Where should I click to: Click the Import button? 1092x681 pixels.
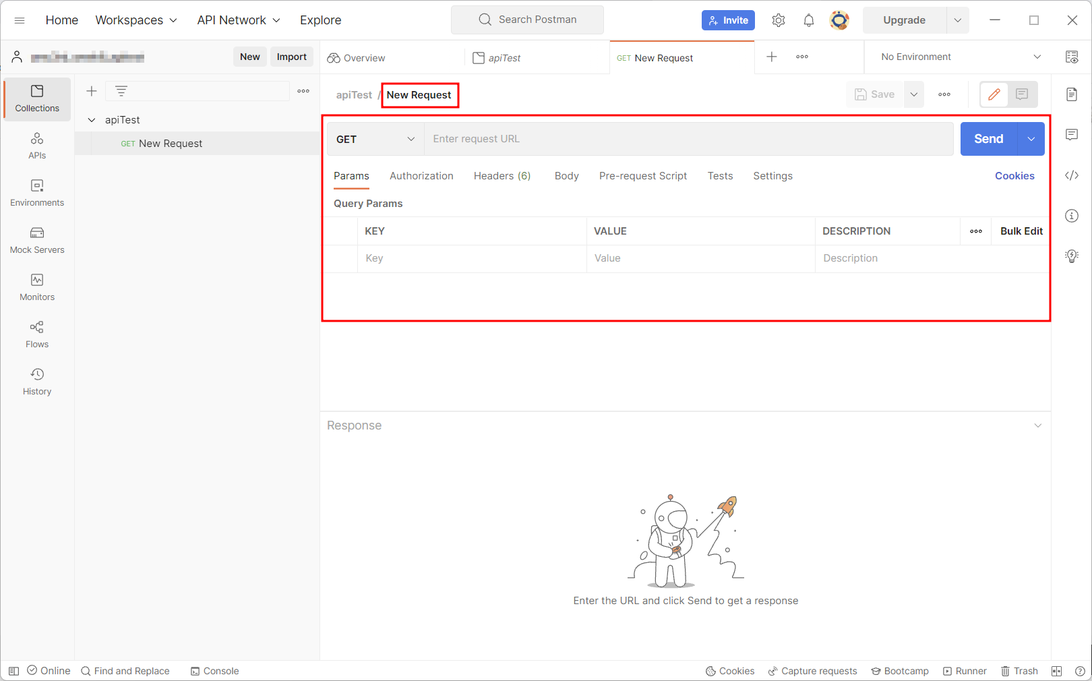pyautogui.click(x=292, y=57)
